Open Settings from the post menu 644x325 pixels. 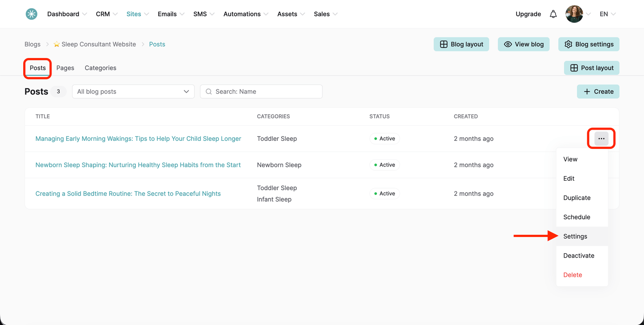[x=582, y=237]
